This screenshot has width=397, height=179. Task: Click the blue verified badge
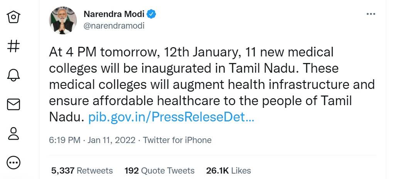[x=152, y=15]
